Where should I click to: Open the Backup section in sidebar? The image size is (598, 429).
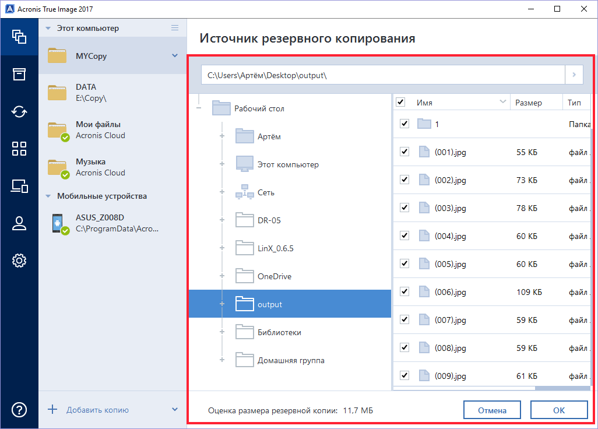click(19, 37)
